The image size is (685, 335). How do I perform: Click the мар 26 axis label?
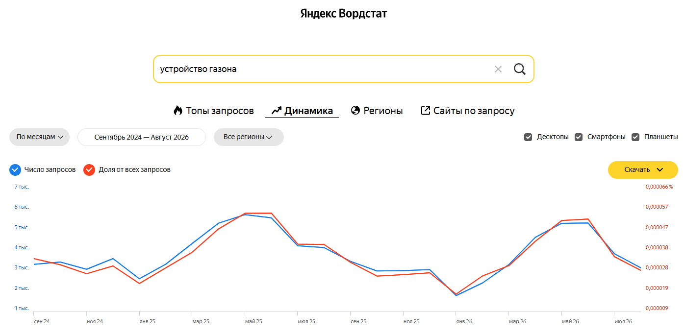517,322
